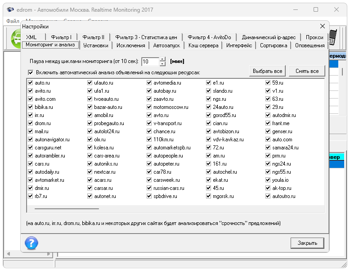Disable the motormoscow.ru checkbox
The height and width of the screenshot is (270, 350).
tap(149, 107)
